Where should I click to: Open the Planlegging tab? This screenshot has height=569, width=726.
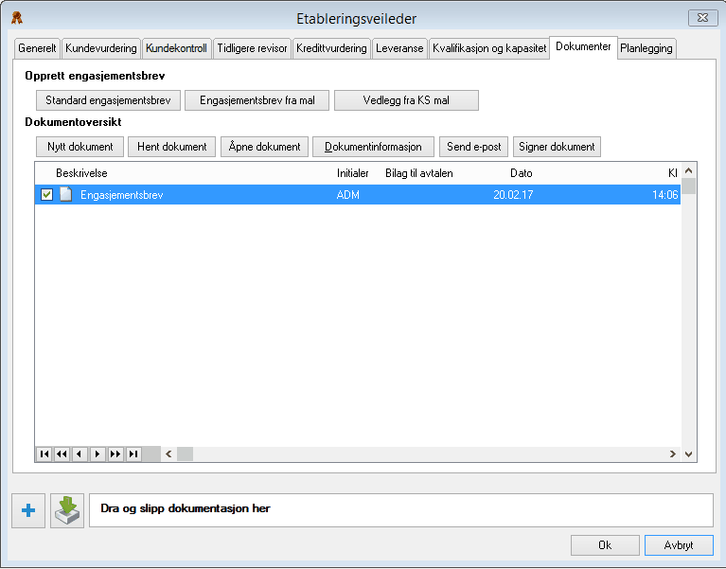coord(646,48)
